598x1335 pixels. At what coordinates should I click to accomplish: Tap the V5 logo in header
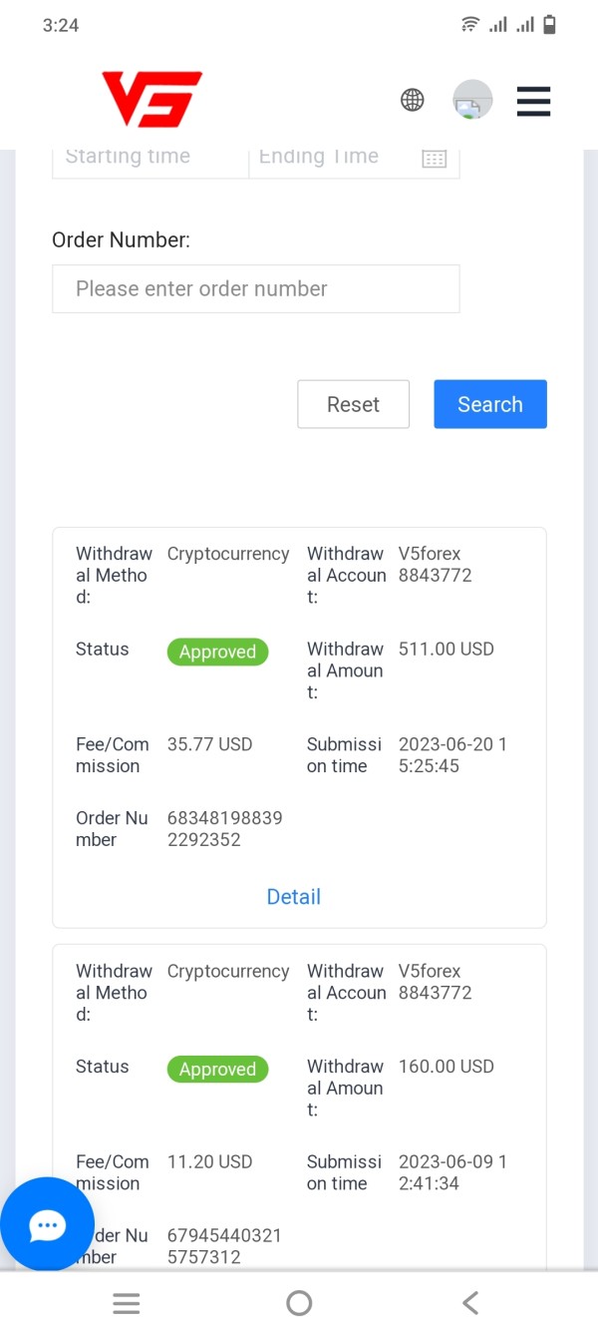tap(151, 99)
